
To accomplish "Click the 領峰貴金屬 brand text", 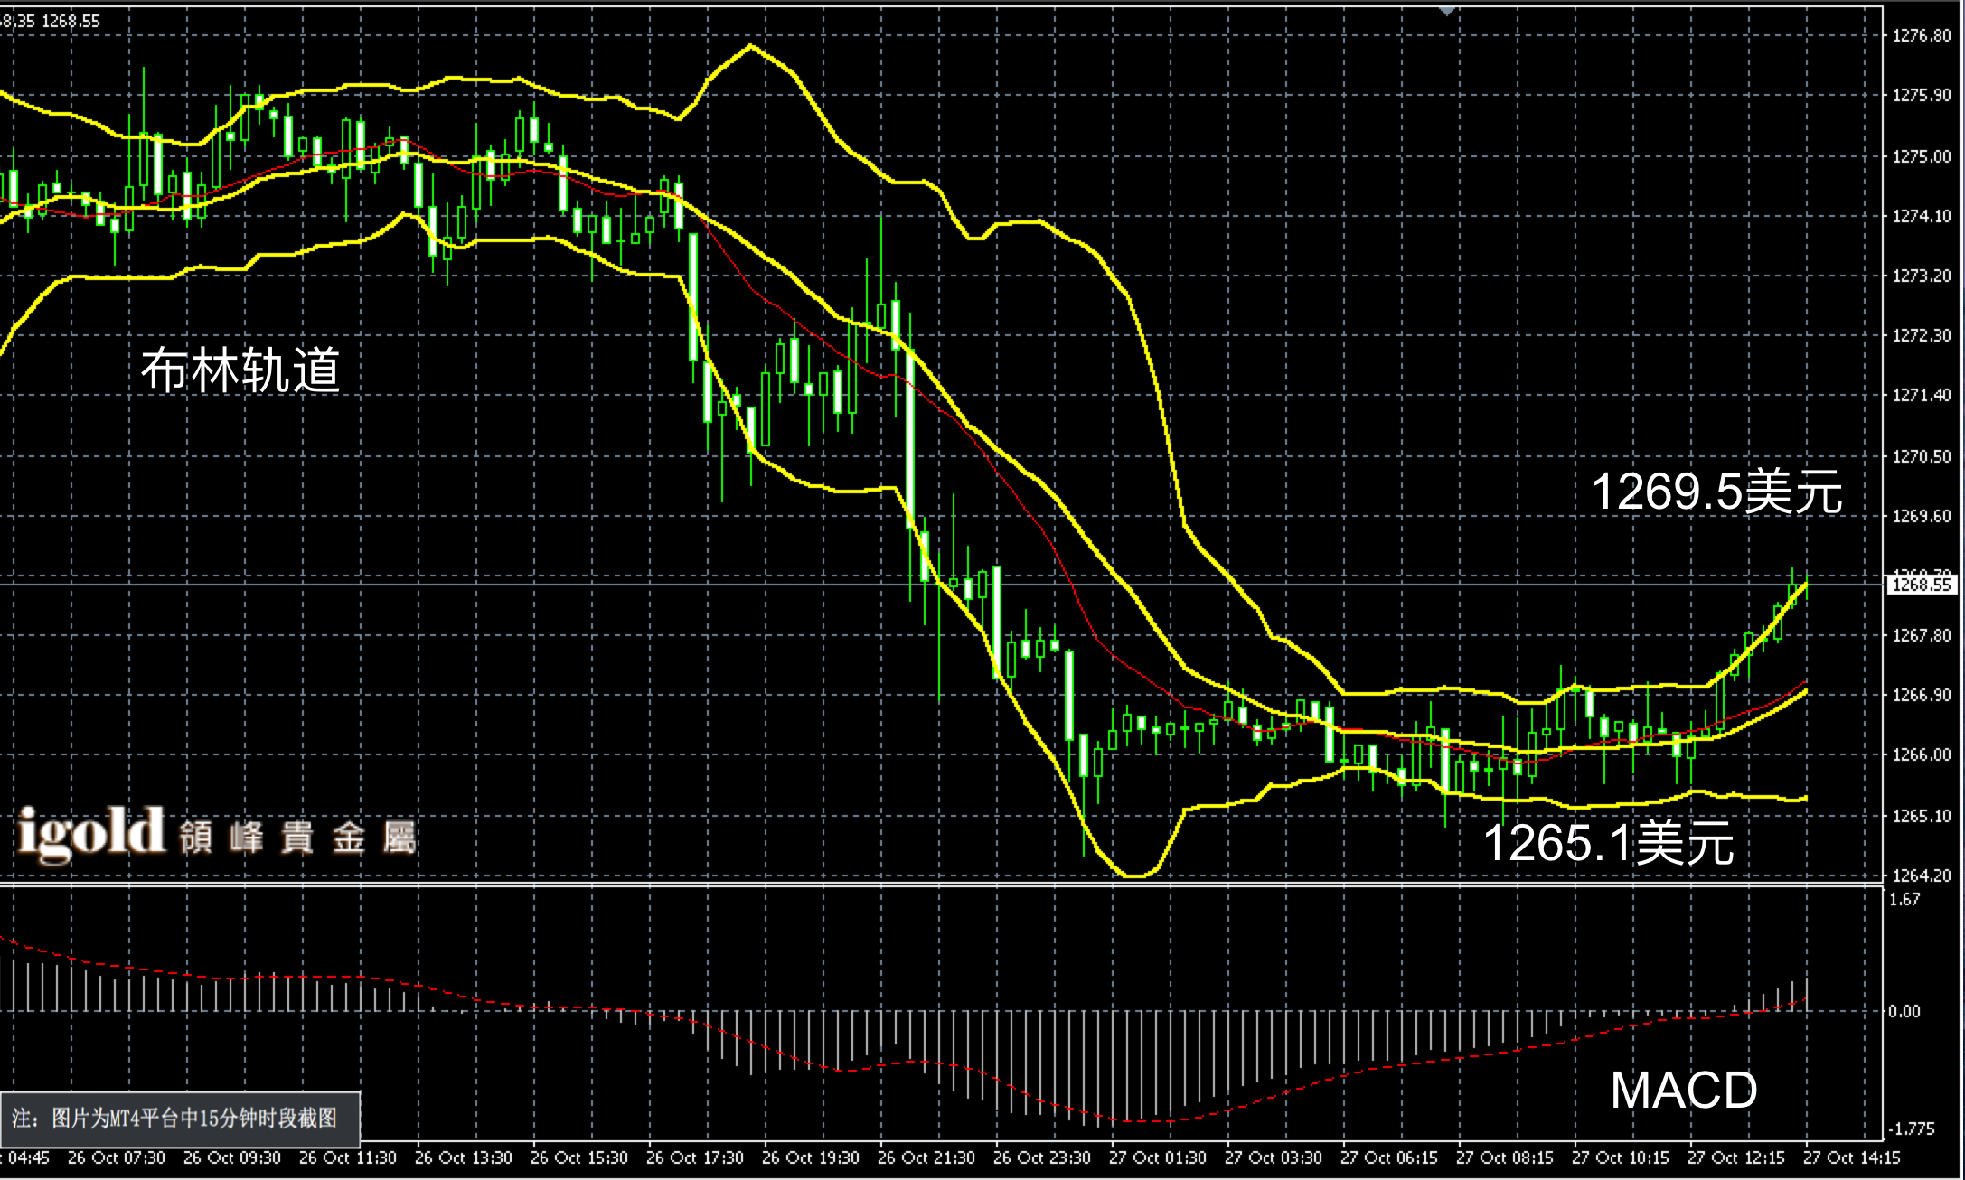I will (297, 839).
